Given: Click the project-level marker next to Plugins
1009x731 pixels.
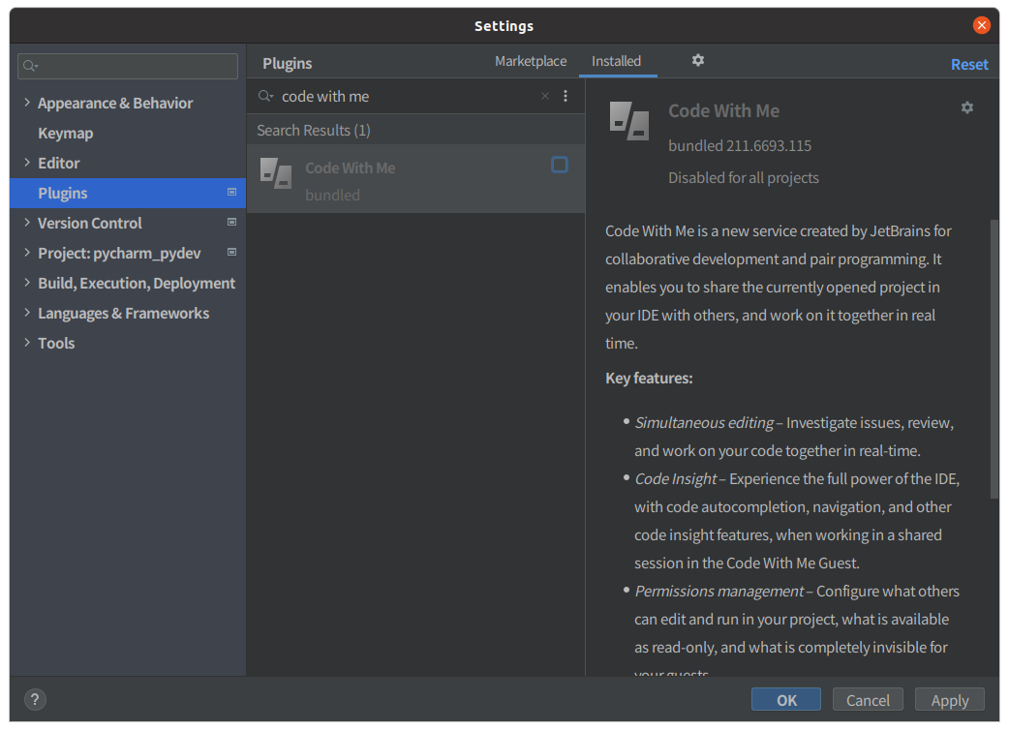Looking at the screenshot, I should coord(231,193).
